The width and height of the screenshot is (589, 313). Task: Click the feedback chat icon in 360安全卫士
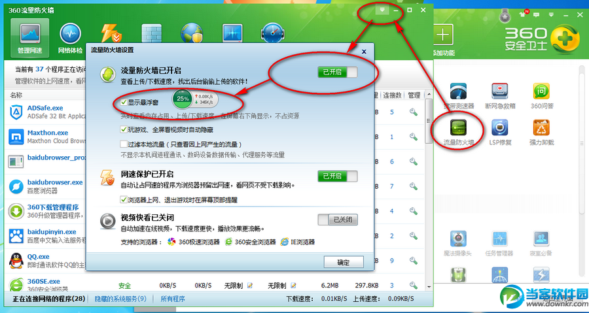537,14
